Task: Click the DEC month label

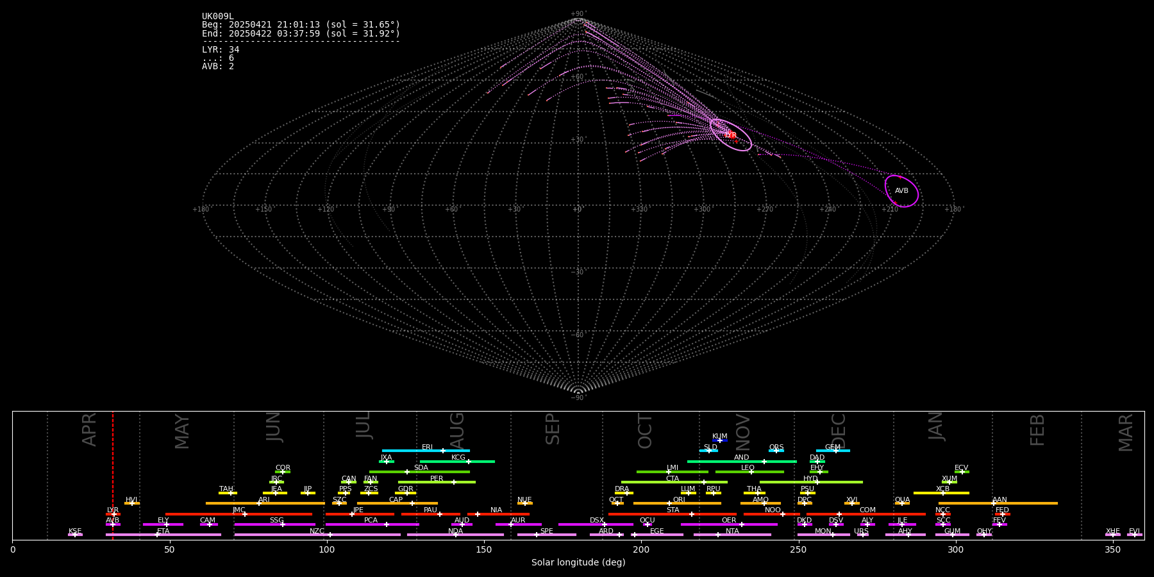Action: [839, 431]
